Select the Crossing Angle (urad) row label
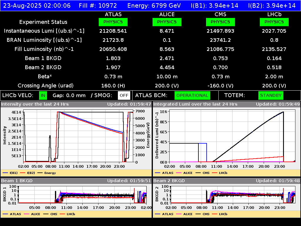 [x=46, y=86]
